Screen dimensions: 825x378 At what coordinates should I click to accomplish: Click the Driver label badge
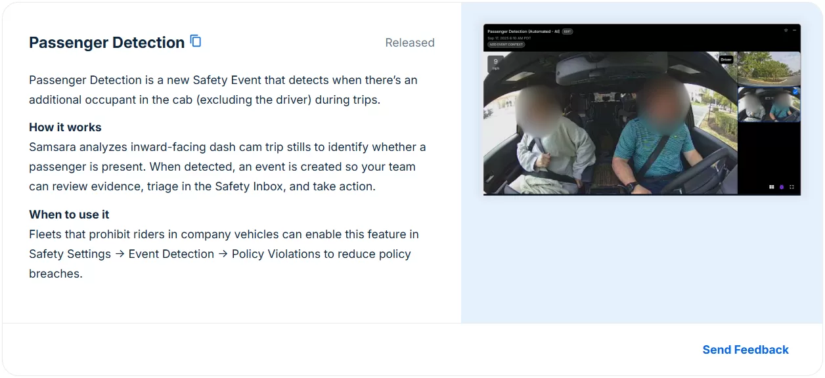coord(726,59)
